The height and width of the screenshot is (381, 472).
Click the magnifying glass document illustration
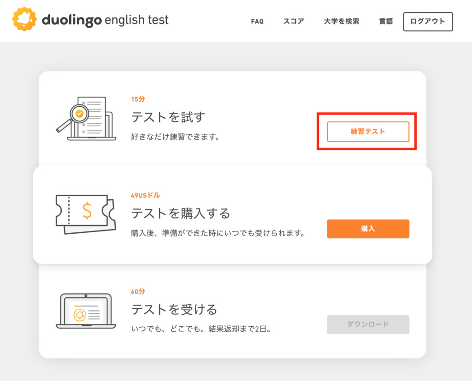[86, 118]
